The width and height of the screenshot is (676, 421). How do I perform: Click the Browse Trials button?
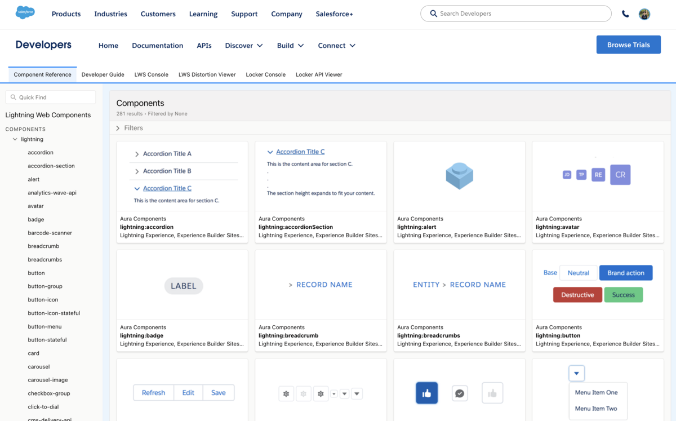pos(628,45)
